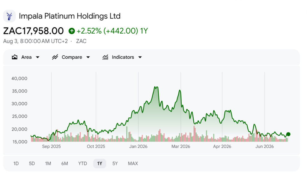307x176 pixels.
Task: Click the Jan 2026 axis label
Action: (138, 146)
